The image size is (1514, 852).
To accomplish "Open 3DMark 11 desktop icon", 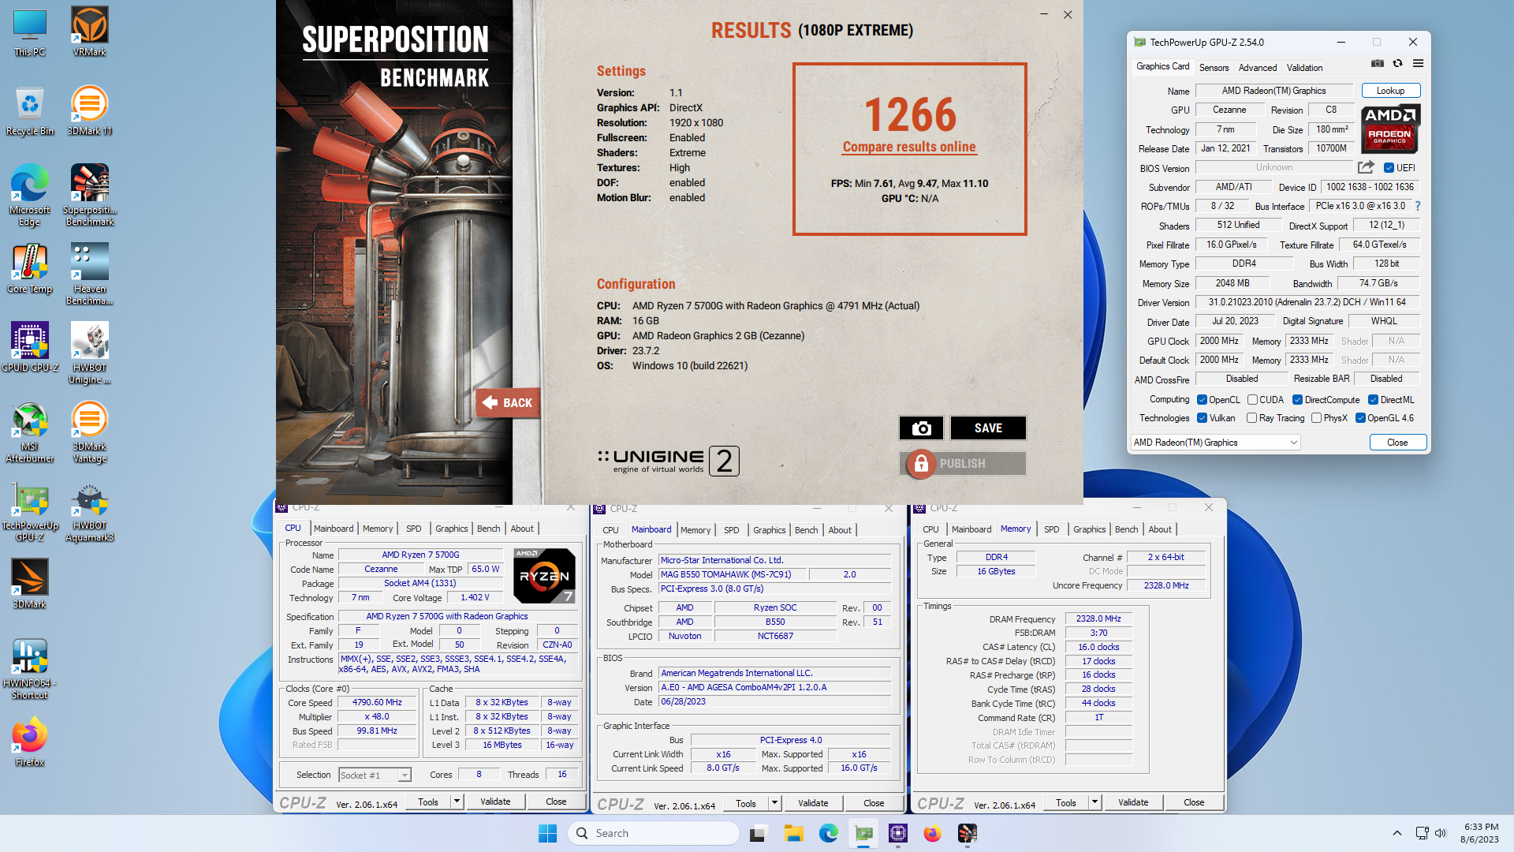I will [89, 110].
